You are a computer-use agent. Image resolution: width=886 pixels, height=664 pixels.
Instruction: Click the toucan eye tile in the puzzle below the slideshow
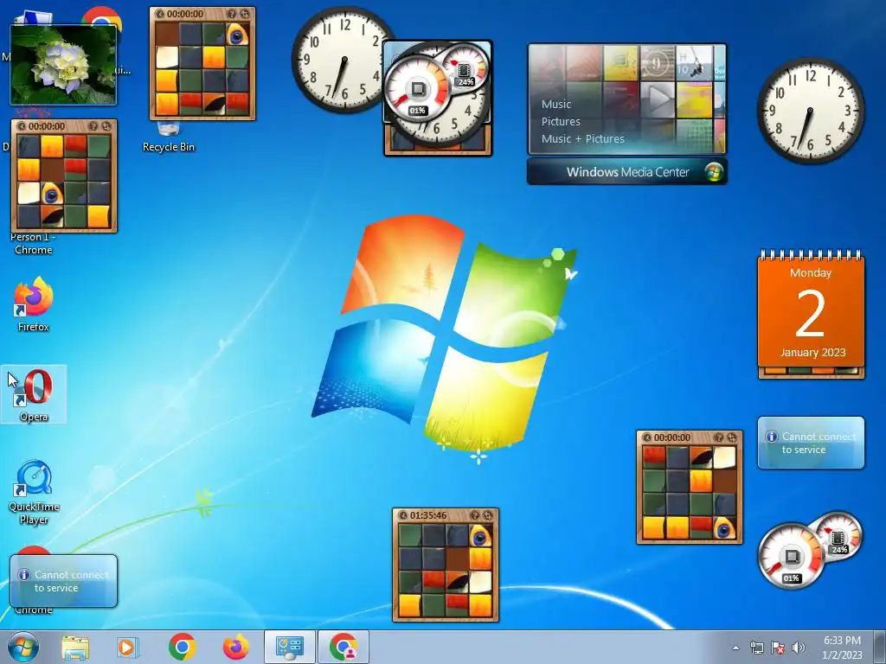pos(51,193)
